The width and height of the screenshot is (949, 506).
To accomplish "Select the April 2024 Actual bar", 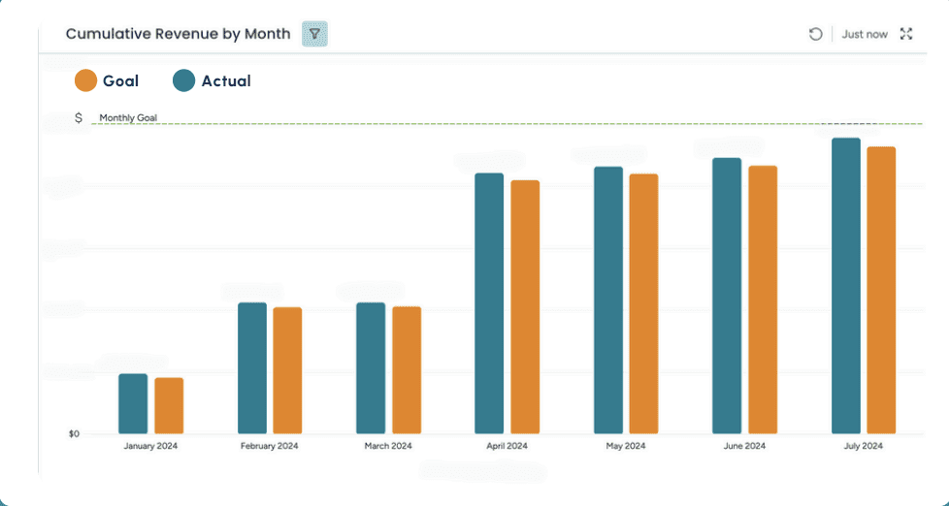I will 489,302.
